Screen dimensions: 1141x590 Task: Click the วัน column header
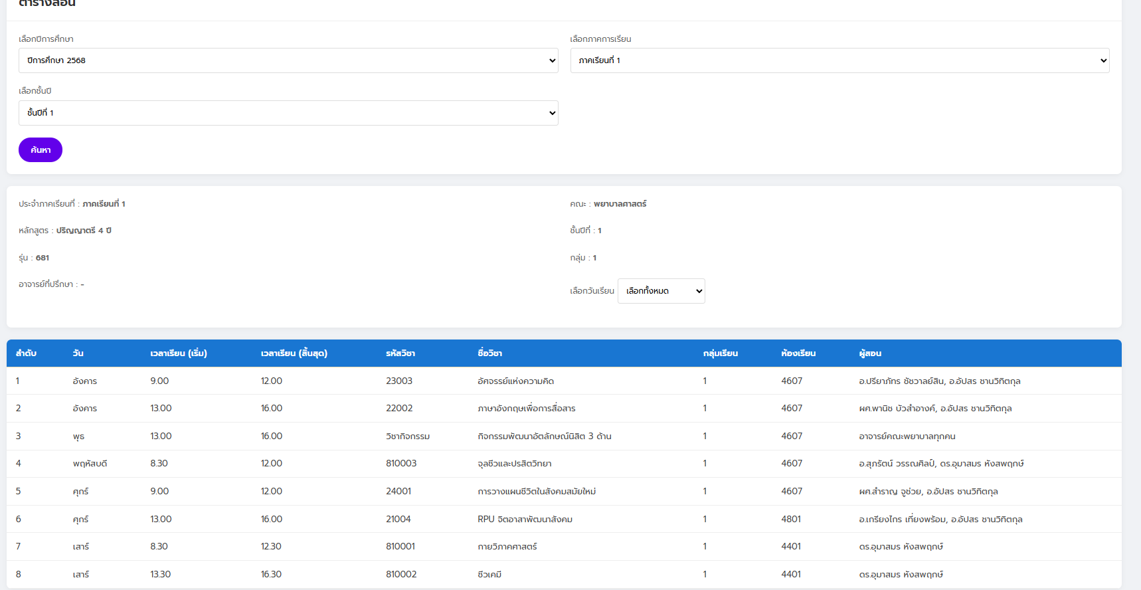[78, 353]
